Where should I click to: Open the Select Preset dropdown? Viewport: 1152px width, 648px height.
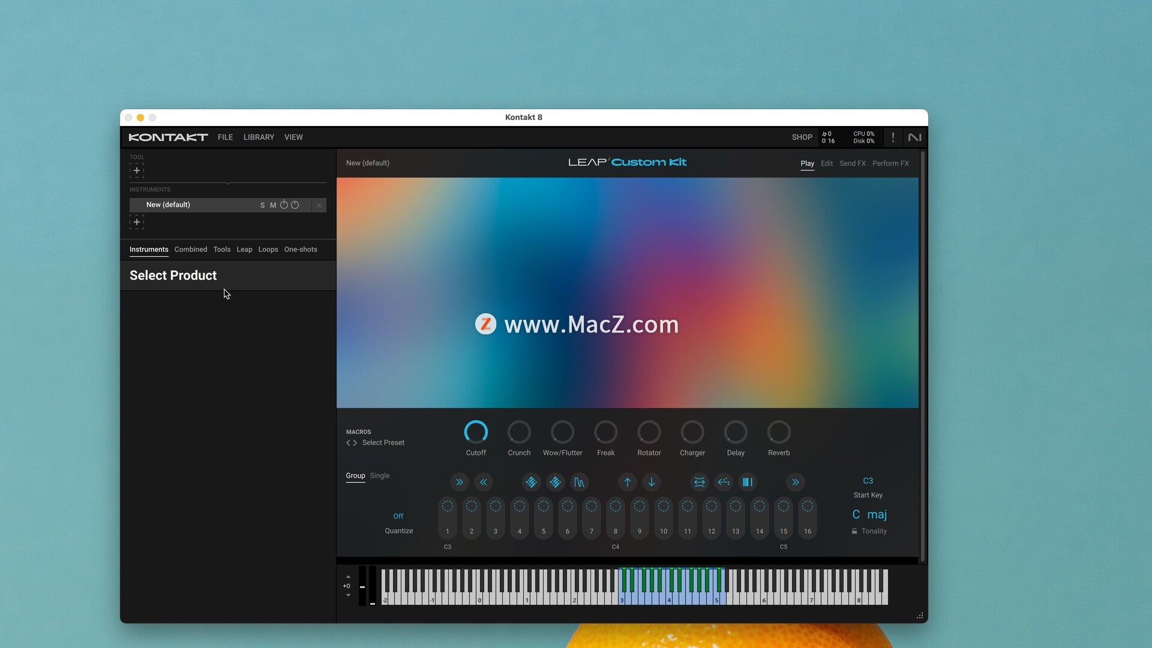383,443
